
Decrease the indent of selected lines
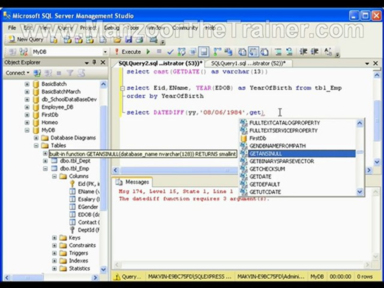click(303, 52)
